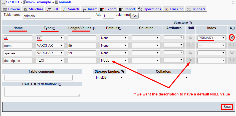Open the Collation dropdown for id row
This screenshot has width=236, height=116.
[146, 38]
